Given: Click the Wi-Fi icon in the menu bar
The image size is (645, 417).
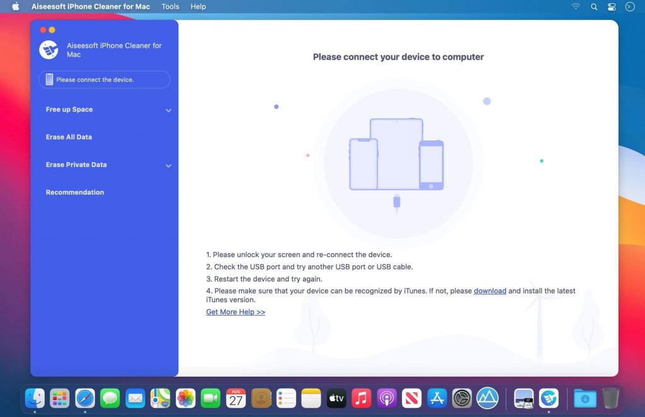Looking at the screenshot, I should (576, 7).
